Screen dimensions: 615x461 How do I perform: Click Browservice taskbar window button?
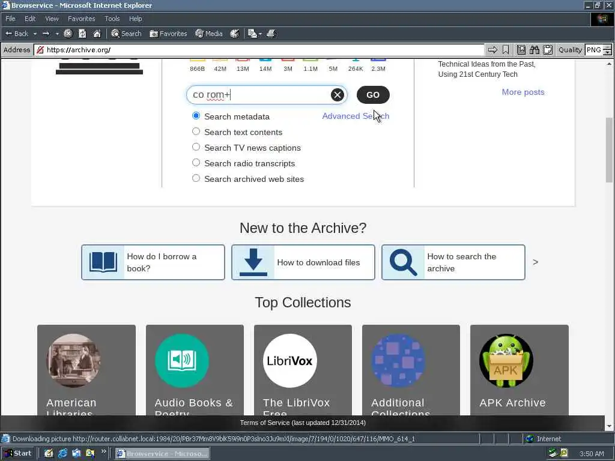pos(162,454)
